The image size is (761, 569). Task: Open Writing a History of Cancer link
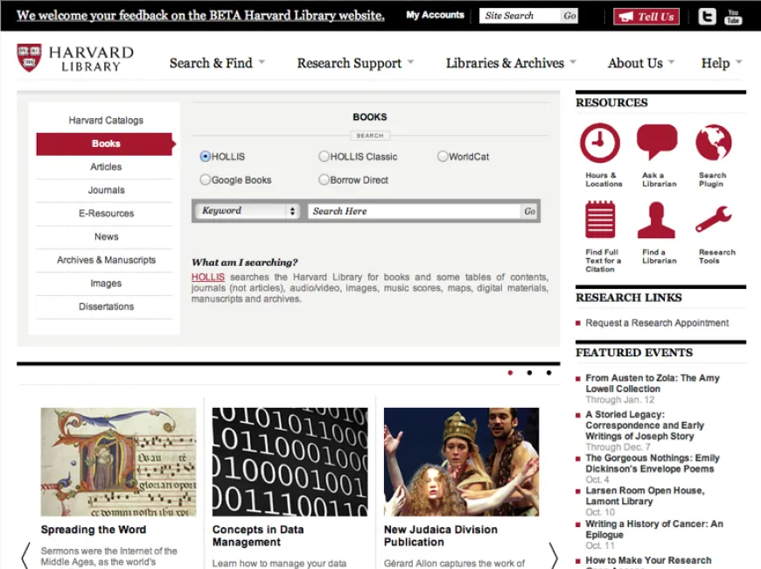coord(654,529)
